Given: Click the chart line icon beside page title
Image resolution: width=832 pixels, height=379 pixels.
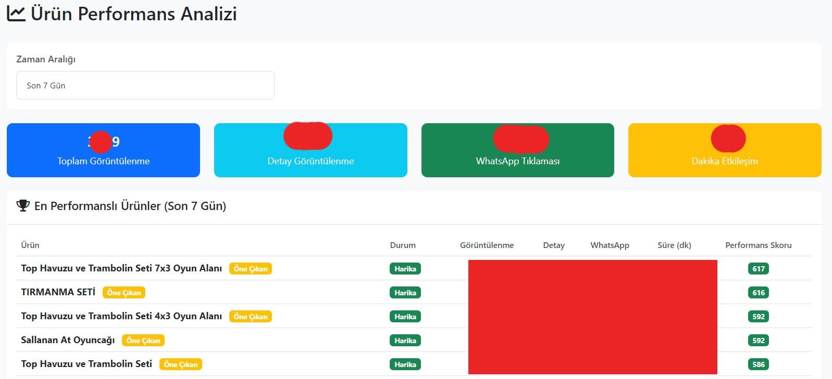Looking at the screenshot, I should 16,14.
